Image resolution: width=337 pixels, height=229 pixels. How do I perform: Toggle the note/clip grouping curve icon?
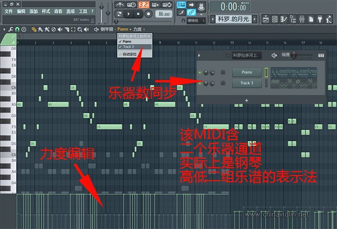point(181,12)
